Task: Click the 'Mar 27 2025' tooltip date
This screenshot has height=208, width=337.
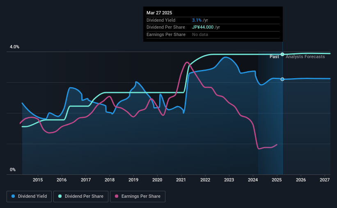Action: pos(159,13)
